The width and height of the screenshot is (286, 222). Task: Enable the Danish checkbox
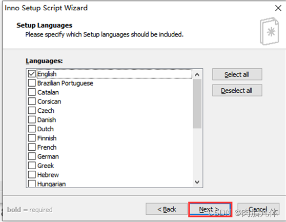32,119
